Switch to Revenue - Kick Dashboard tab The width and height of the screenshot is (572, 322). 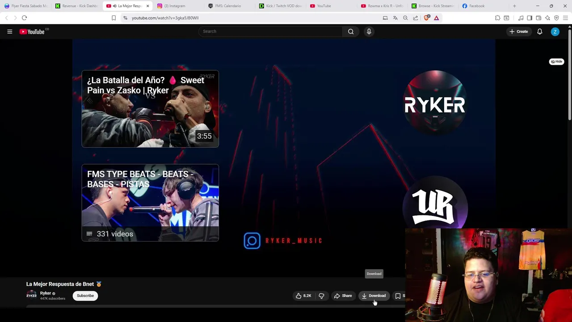click(x=77, y=6)
